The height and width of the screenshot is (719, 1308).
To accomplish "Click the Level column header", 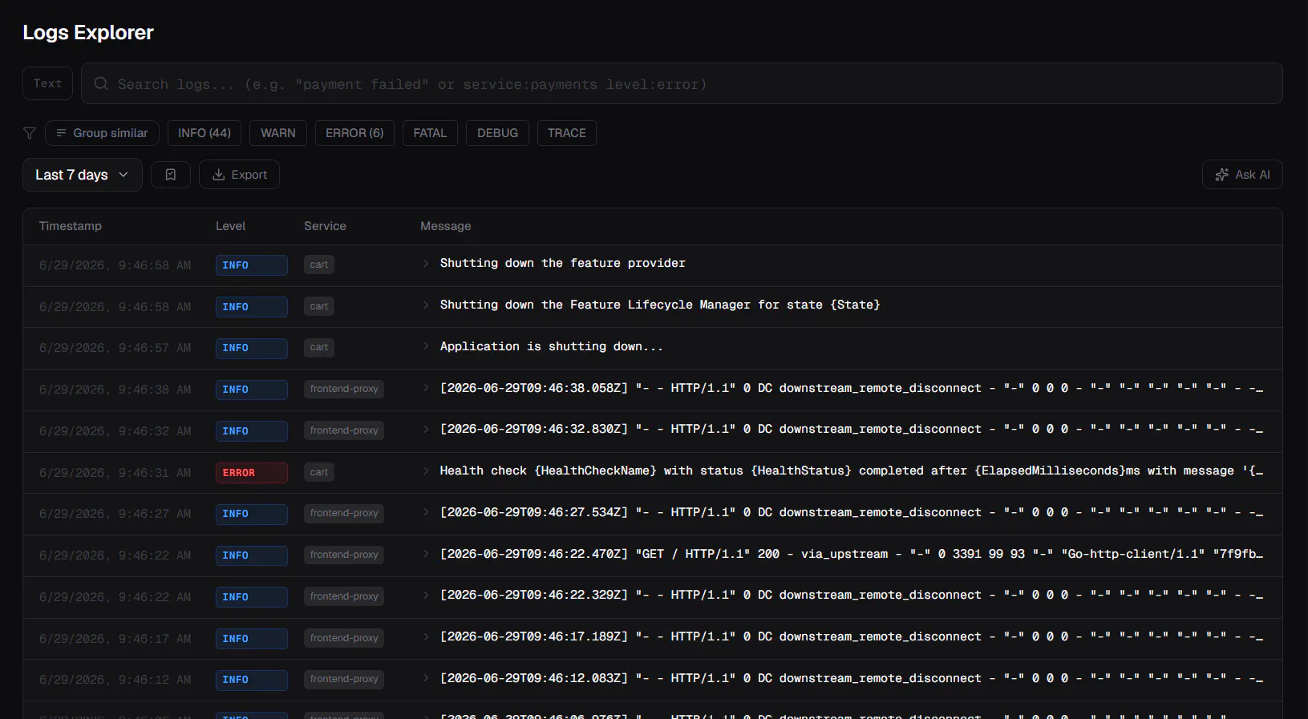I will tap(231, 226).
